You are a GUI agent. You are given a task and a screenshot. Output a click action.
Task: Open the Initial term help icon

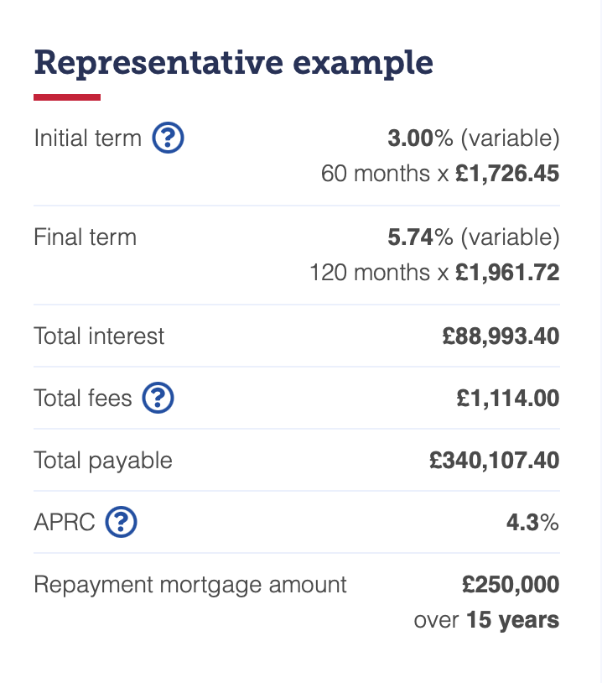[x=168, y=138]
